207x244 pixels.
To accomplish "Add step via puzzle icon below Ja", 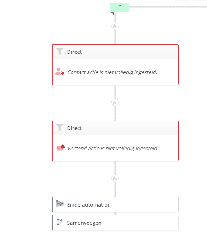I will 115,26.
